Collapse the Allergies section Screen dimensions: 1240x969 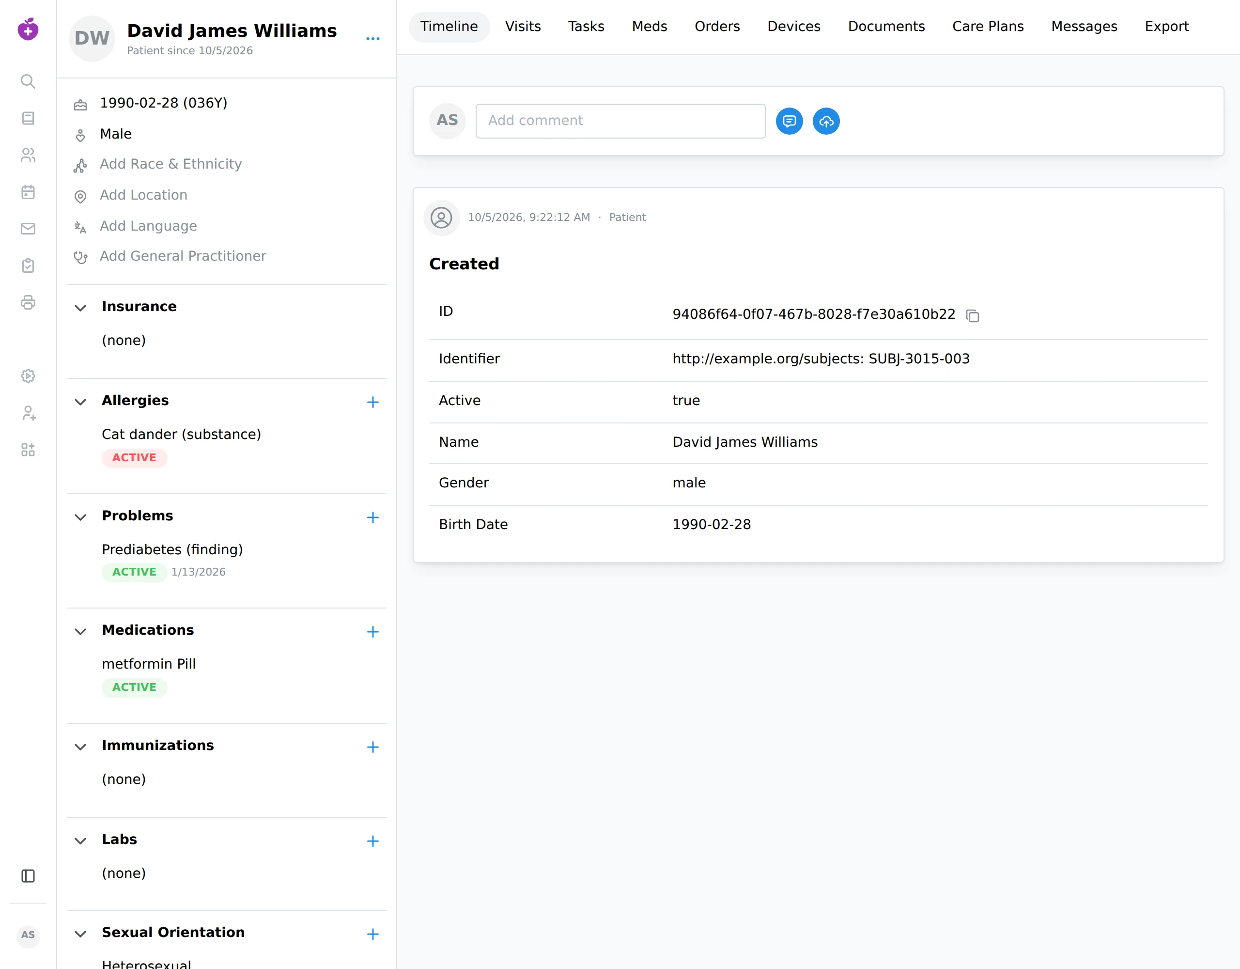[x=80, y=402]
